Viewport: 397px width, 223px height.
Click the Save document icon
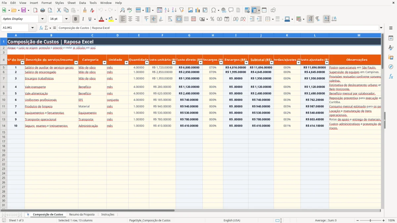click(x=23, y=10)
